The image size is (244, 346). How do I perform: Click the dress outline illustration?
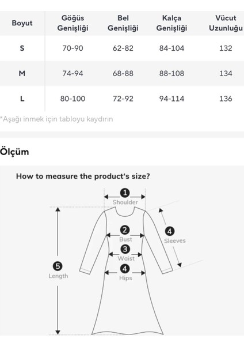click(126, 271)
